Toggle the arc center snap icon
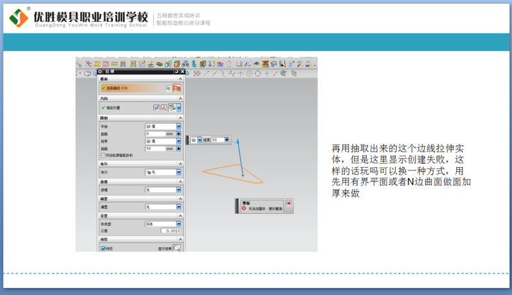The width and height of the screenshot is (512, 295). point(249,73)
